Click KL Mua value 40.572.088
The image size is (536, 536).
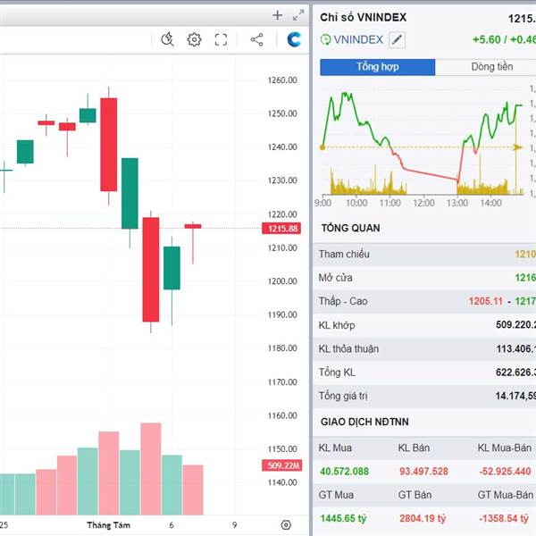pyautogui.click(x=344, y=472)
